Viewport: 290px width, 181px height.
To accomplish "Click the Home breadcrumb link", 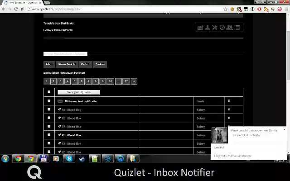I will (47, 30).
